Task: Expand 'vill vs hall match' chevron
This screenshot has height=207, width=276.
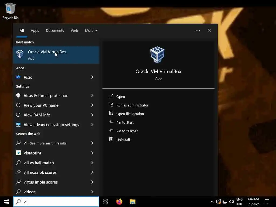Action: pos(92,163)
